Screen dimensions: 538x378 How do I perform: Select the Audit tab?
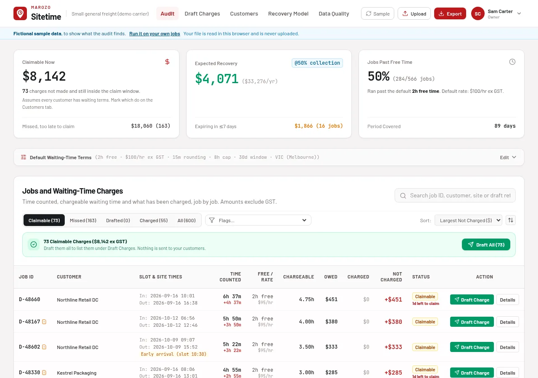[167, 13]
